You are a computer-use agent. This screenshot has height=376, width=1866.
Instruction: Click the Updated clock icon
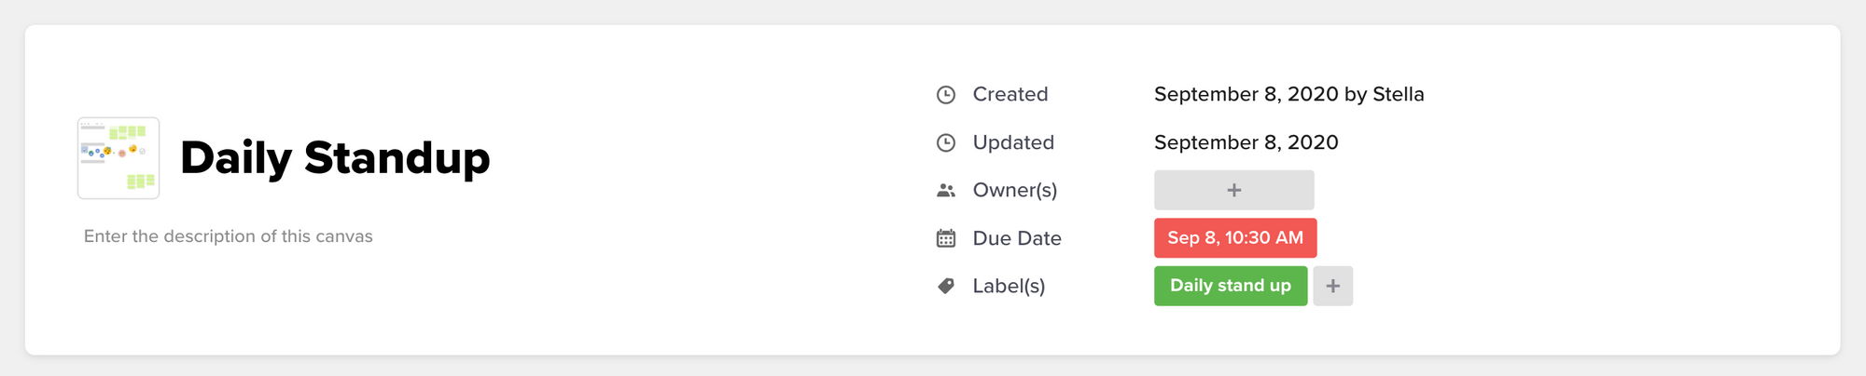click(x=946, y=142)
